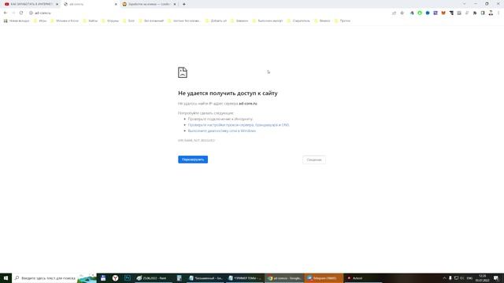Click the heading Не удается получить доступ к сайту
Viewport: 504px width, 283px height.
pyautogui.click(x=228, y=93)
